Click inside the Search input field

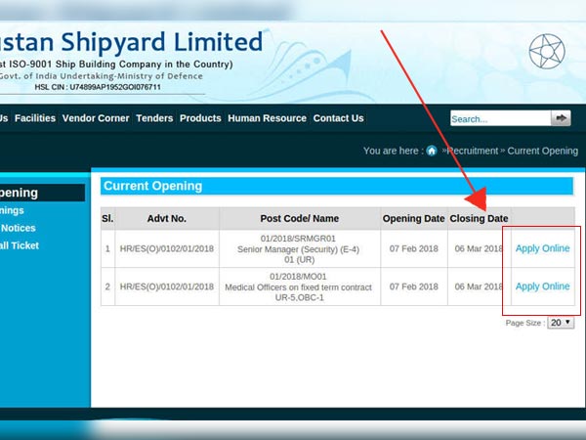[x=500, y=118]
